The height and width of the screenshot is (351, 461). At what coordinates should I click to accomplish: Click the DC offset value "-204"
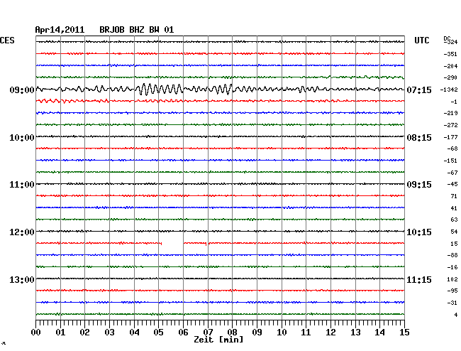click(x=450, y=66)
